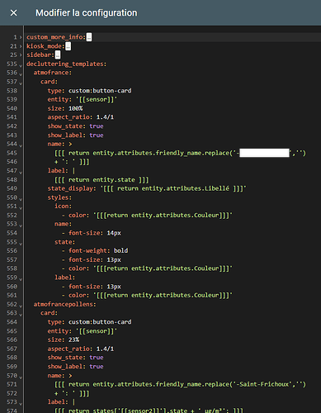
Task: Click the '[[sensor]]' value on line 565
Action: click(x=97, y=331)
